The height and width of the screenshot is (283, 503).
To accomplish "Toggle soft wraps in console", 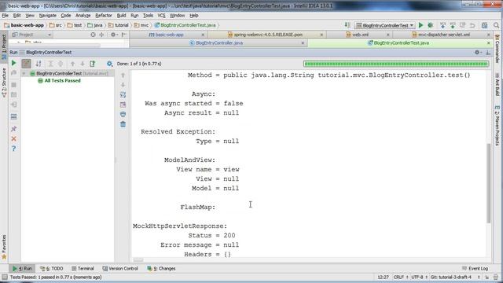I will [x=123, y=94].
